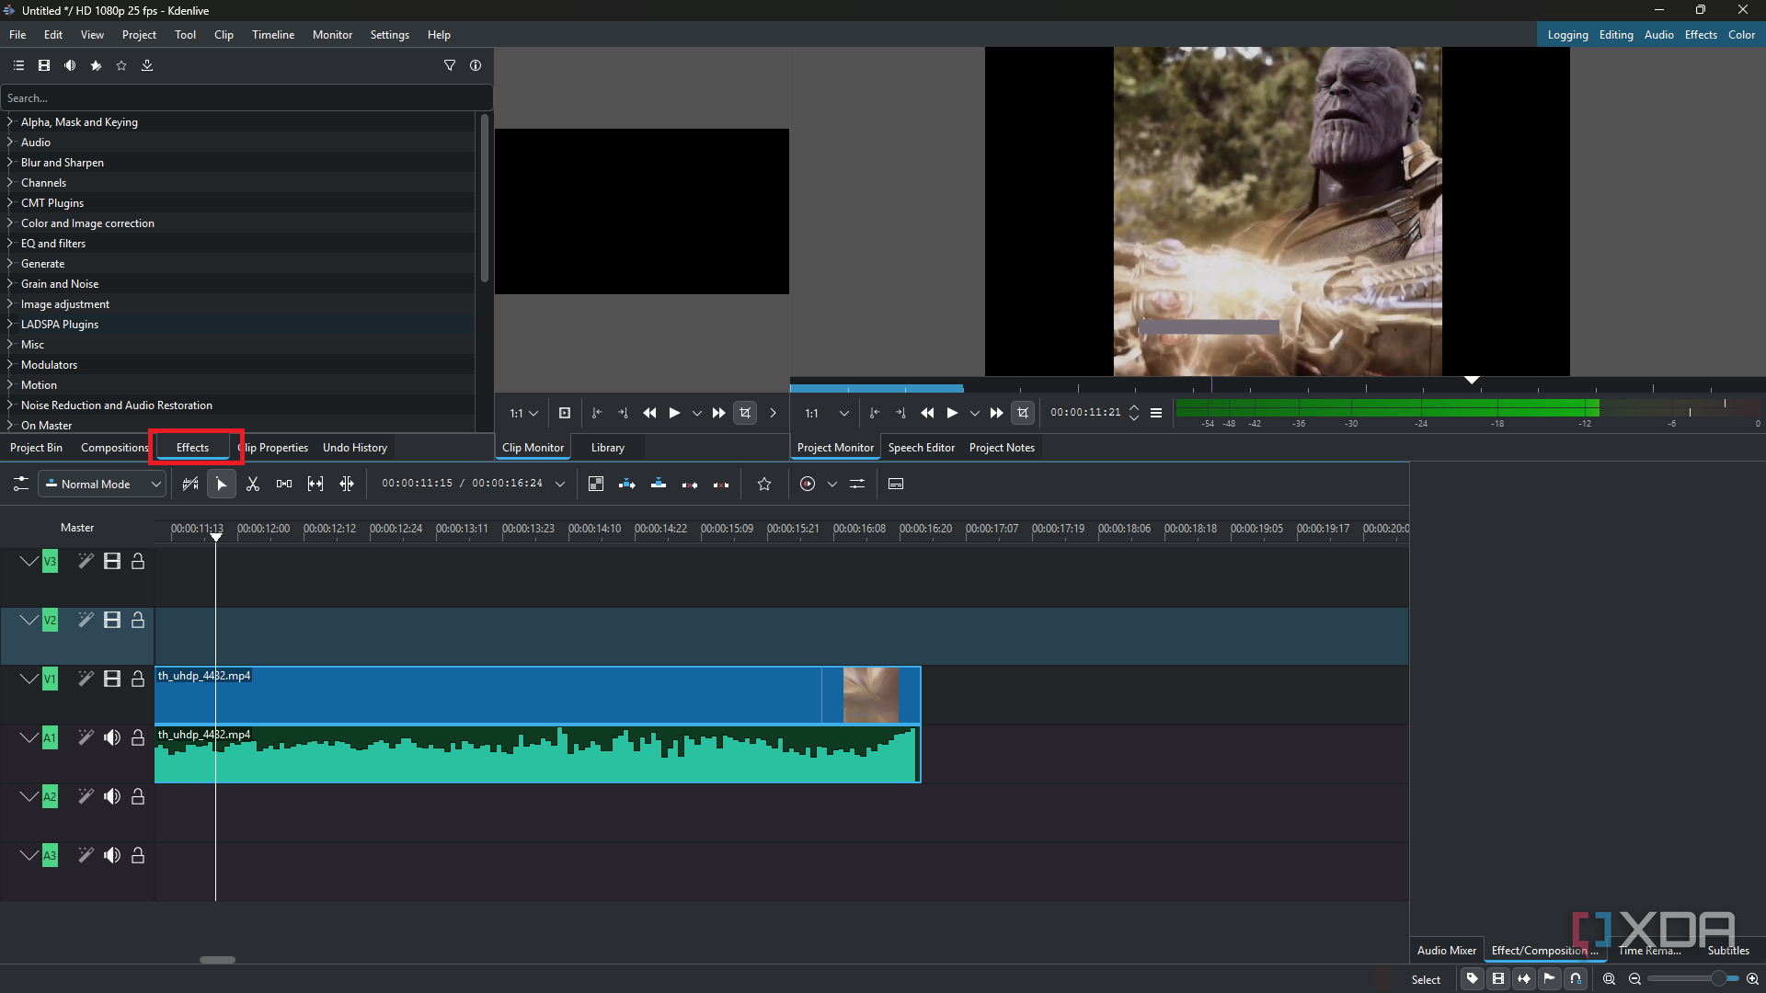Open project monitor 1:1 zoom dropdown
This screenshot has width=1766, height=993.
[827, 414]
